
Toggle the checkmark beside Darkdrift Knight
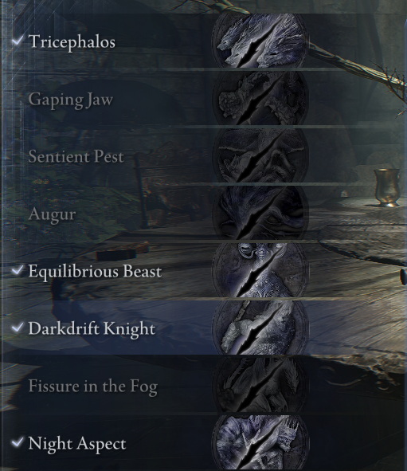pyautogui.click(x=18, y=328)
